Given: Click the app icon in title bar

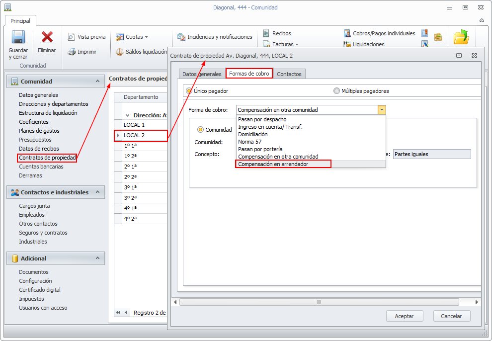Looking at the screenshot, I should (8, 7).
